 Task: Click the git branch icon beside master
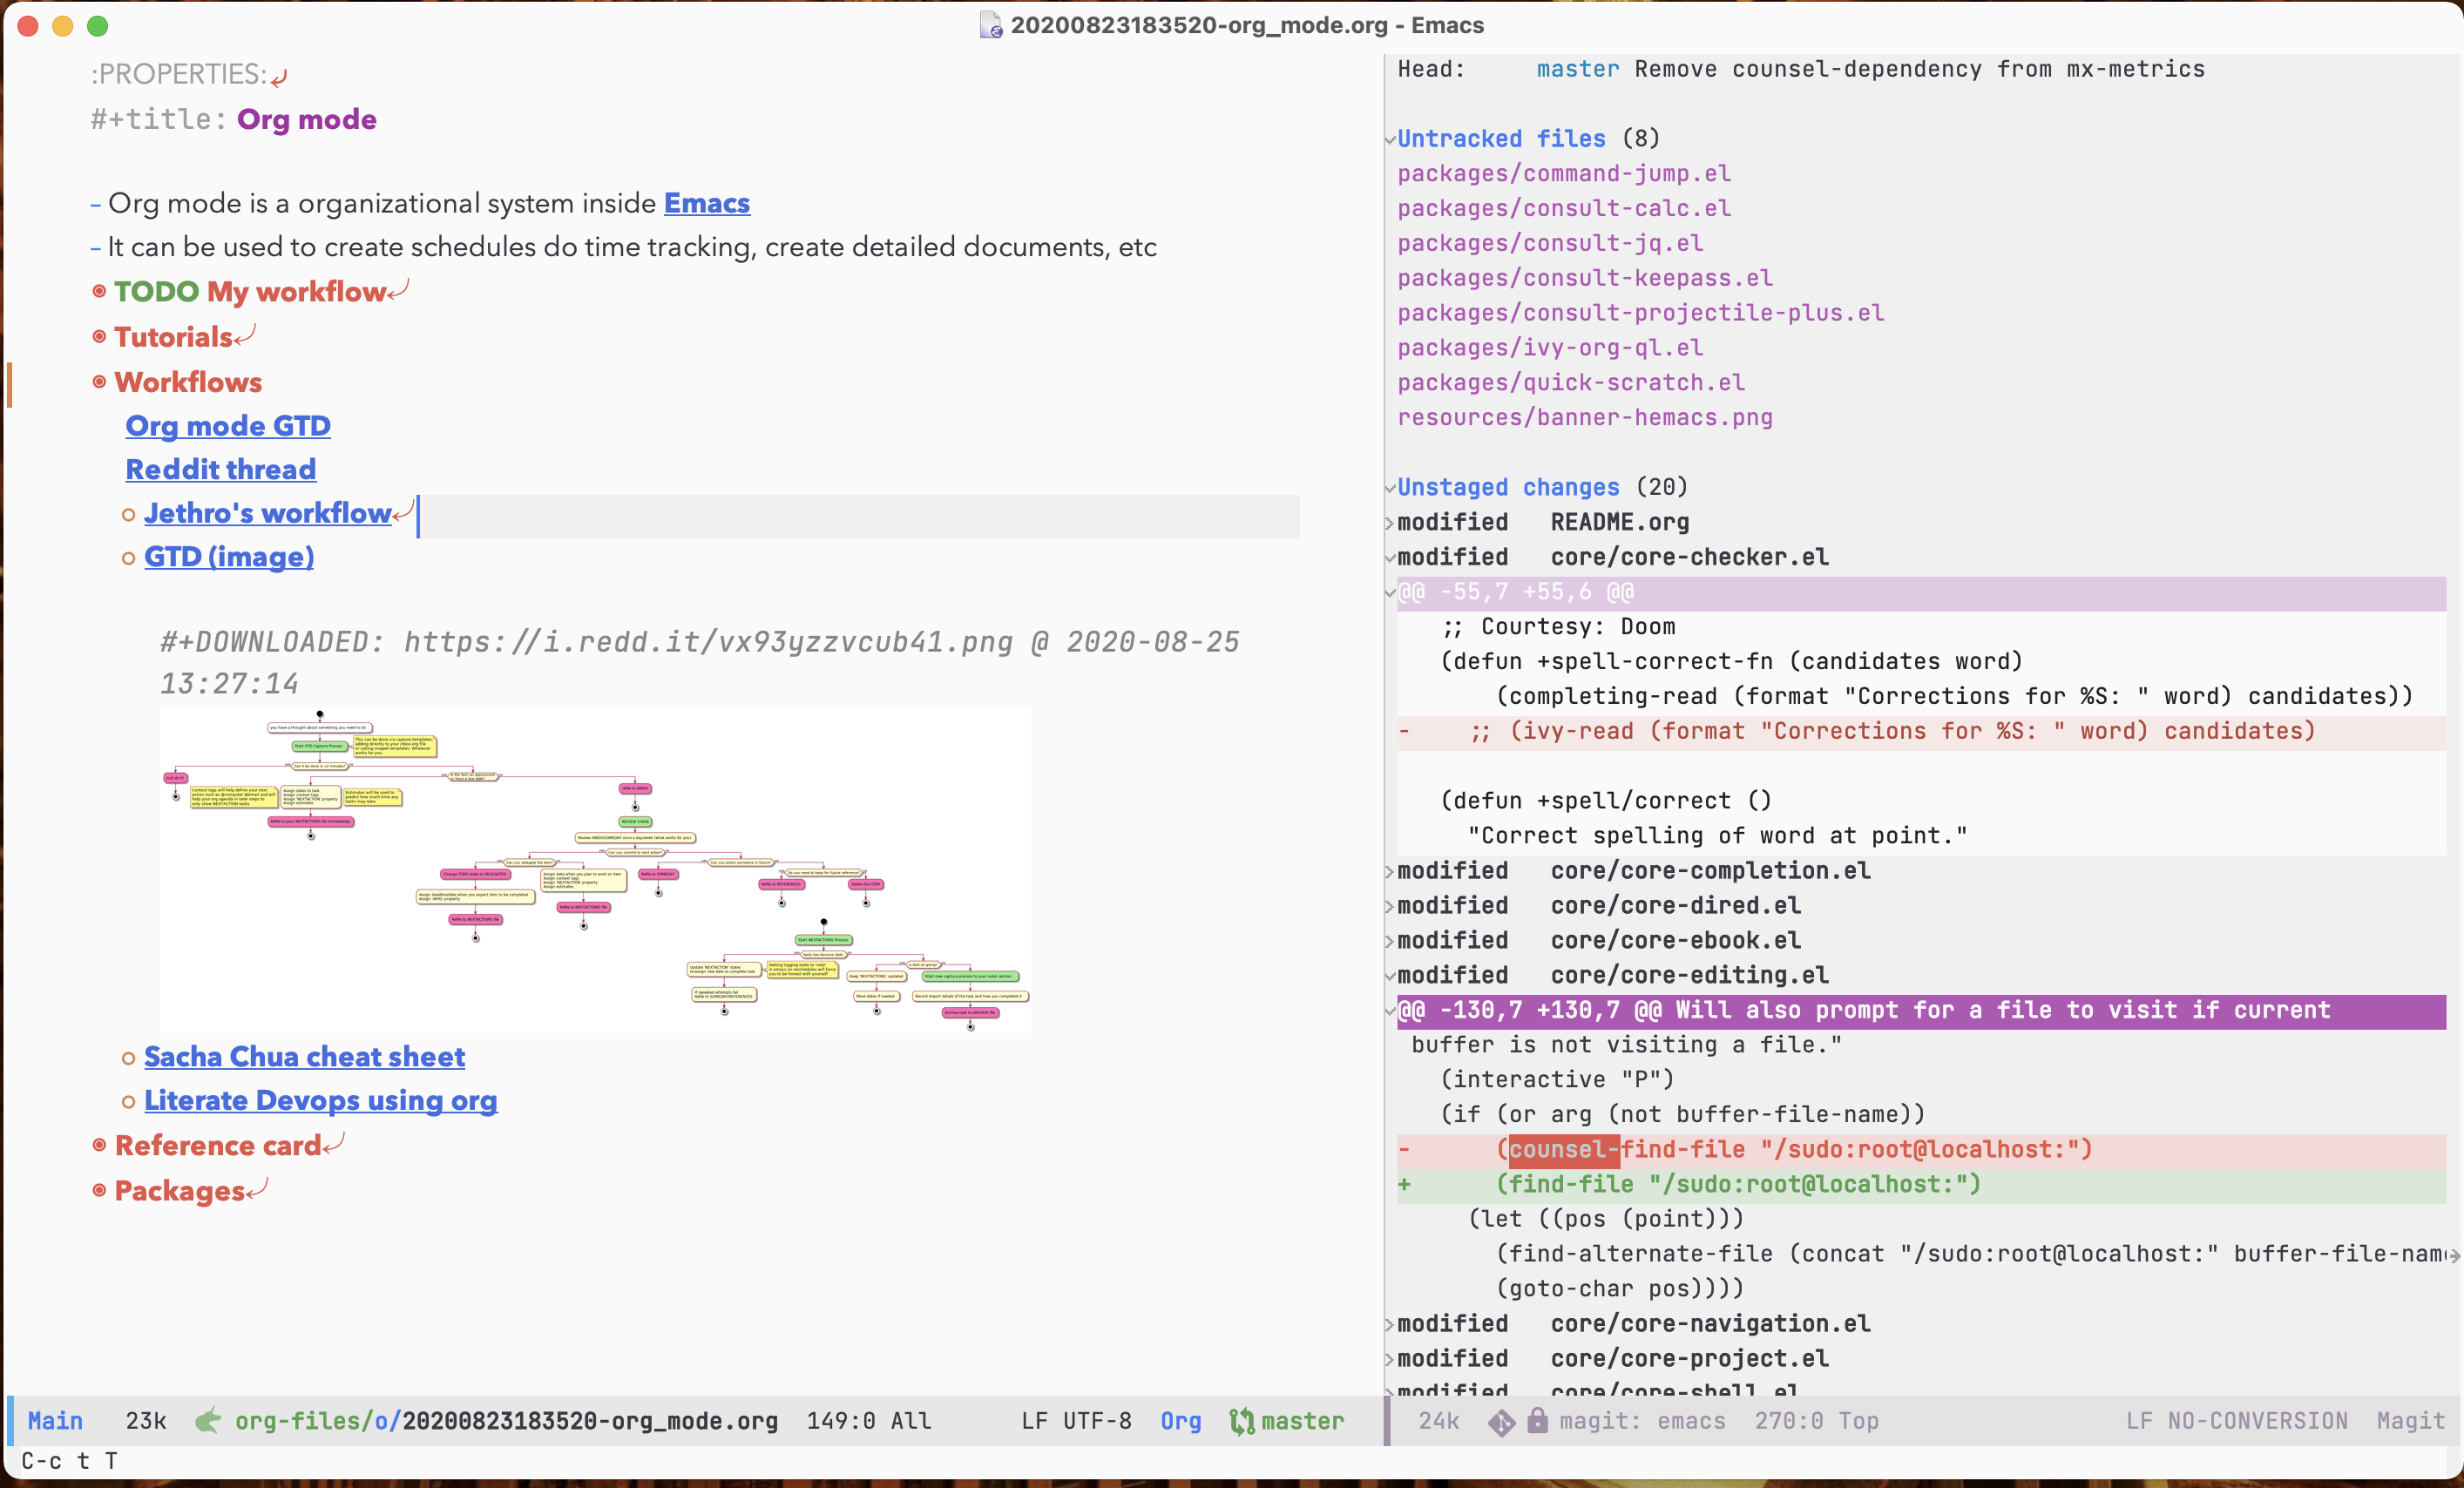[x=1241, y=1420]
